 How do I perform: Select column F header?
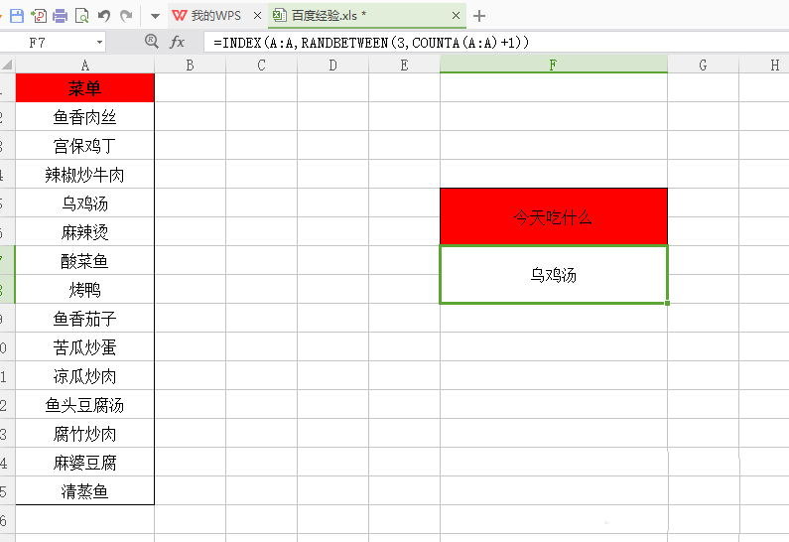pyautogui.click(x=554, y=65)
